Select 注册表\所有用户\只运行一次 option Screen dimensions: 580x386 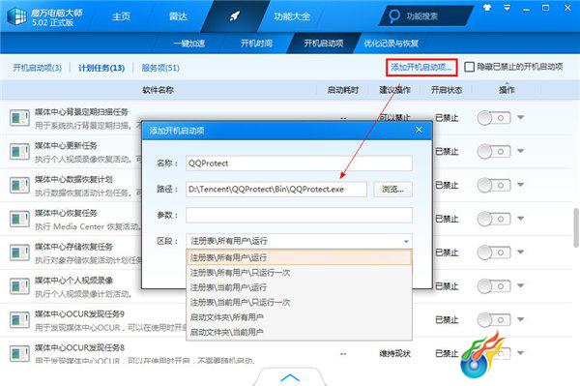click(x=299, y=273)
